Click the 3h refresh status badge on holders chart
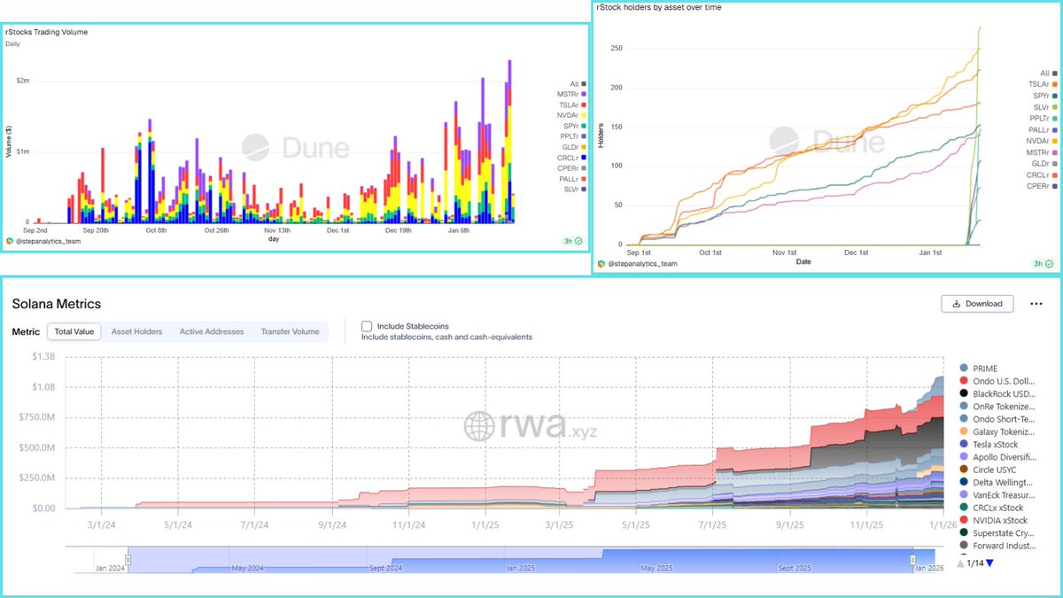The height and width of the screenshot is (598, 1063). point(1044,263)
